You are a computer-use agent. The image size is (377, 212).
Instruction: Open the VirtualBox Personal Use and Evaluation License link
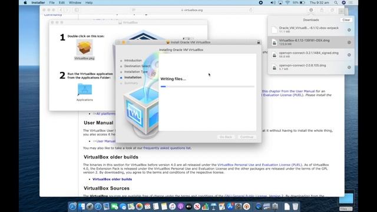point(260,165)
